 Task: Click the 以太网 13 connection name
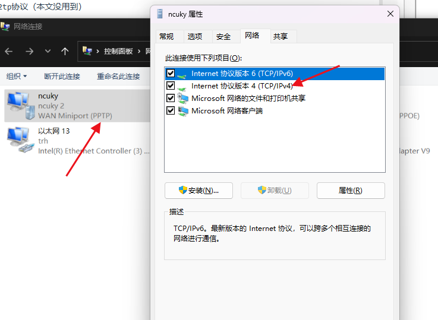(x=54, y=131)
